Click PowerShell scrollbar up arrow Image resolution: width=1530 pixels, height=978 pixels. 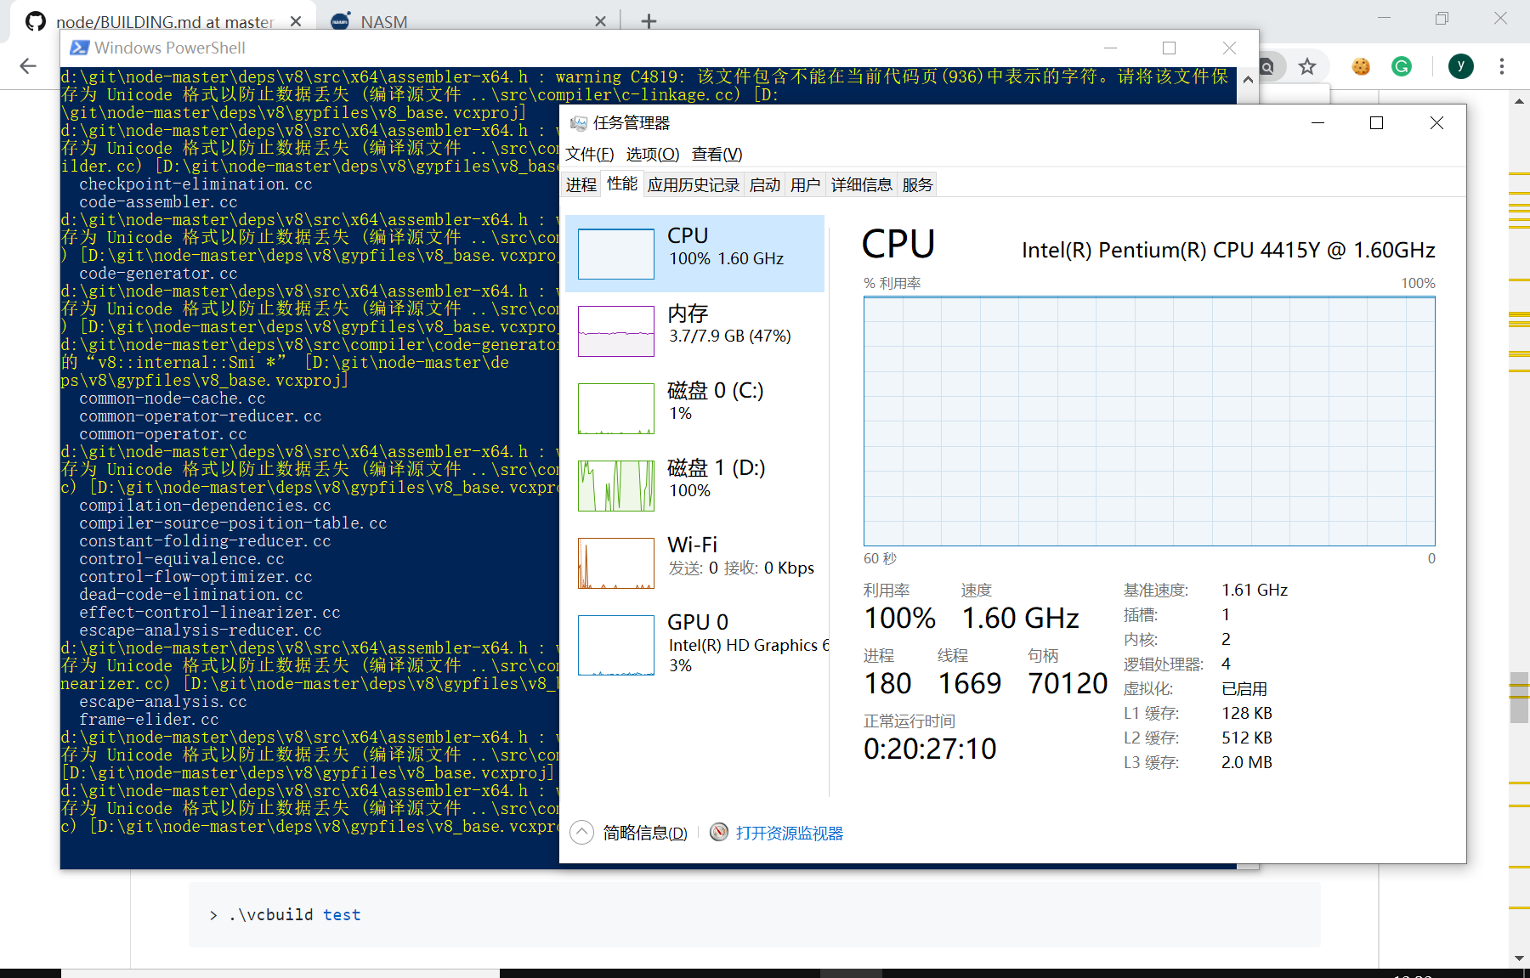point(1248,79)
